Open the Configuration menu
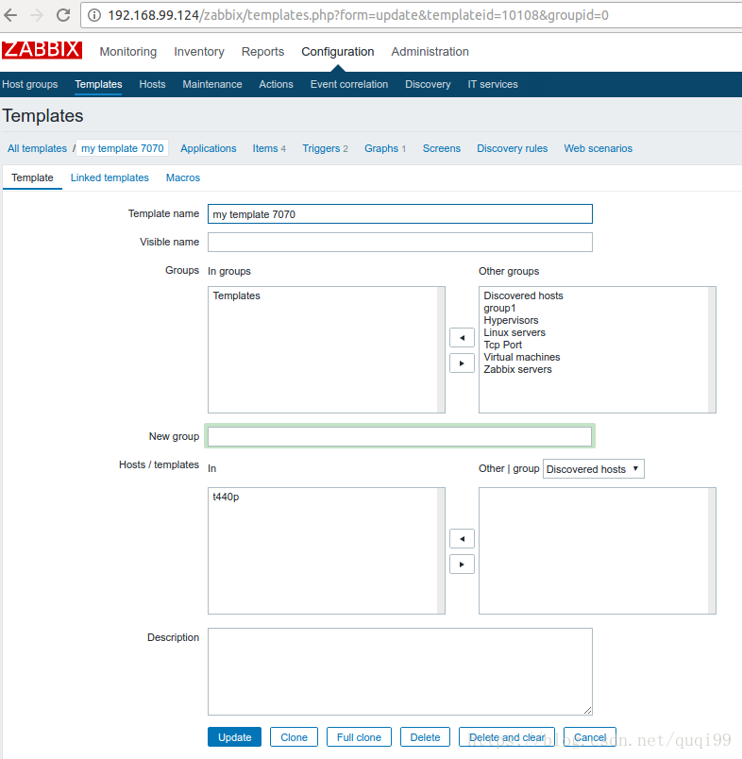This screenshot has width=742, height=759. coord(338,52)
